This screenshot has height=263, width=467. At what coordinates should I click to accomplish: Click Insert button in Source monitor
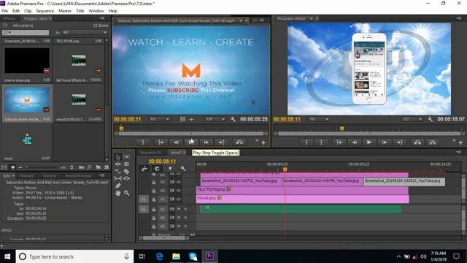(239, 142)
